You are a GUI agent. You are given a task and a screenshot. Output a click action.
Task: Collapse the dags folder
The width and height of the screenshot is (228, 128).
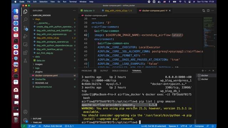click(x=37, y=19)
